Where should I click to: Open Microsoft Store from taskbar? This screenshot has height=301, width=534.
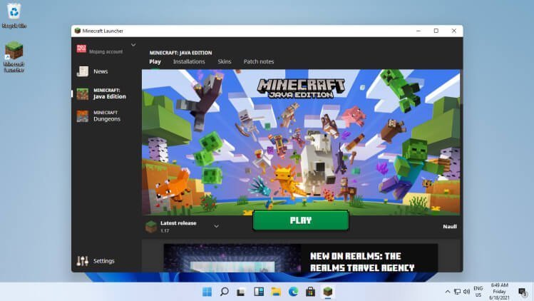(310, 292)
